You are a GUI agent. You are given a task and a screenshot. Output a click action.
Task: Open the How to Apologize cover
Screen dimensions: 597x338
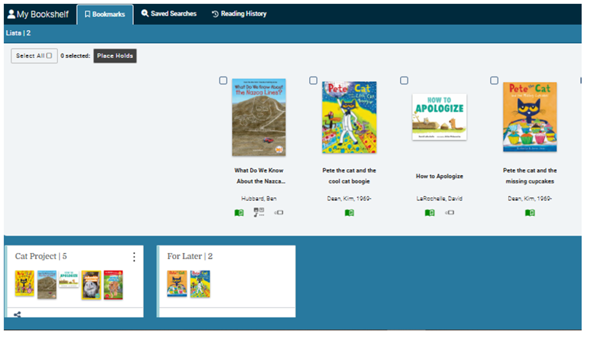tap(439, 117)
